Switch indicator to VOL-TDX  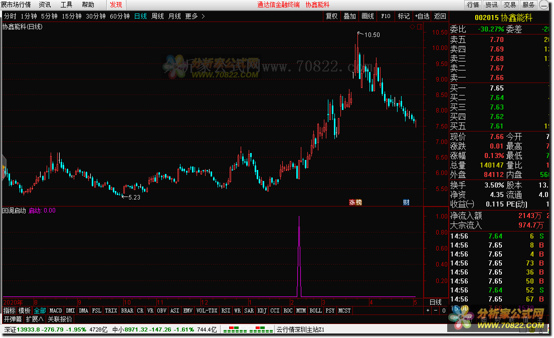[207, 310]
